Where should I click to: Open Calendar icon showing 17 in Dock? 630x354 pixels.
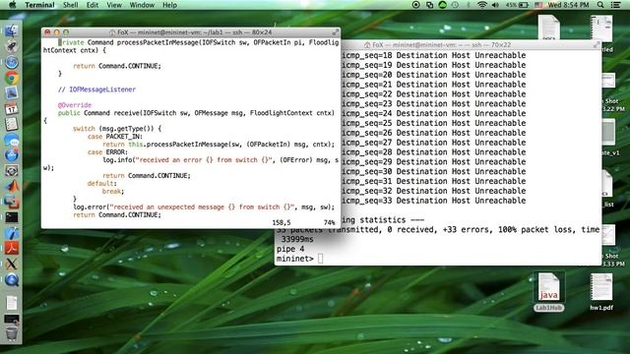11,108
